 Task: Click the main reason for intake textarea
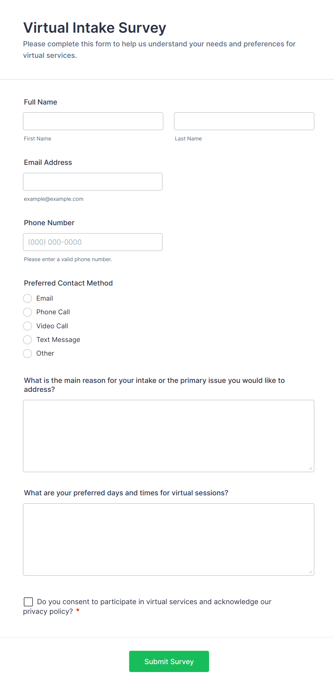point(168,436)
